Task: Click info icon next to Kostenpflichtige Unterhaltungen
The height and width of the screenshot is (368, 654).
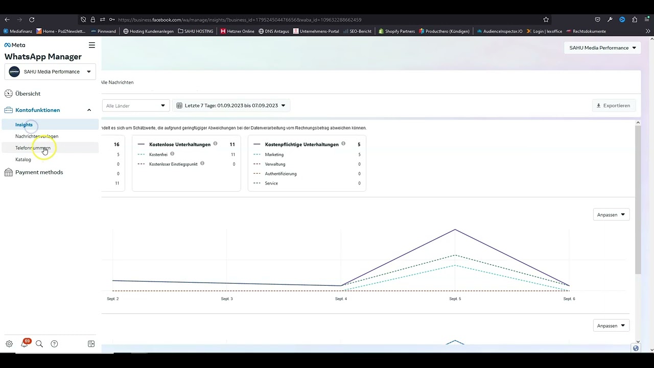Action: pos(343,144)
